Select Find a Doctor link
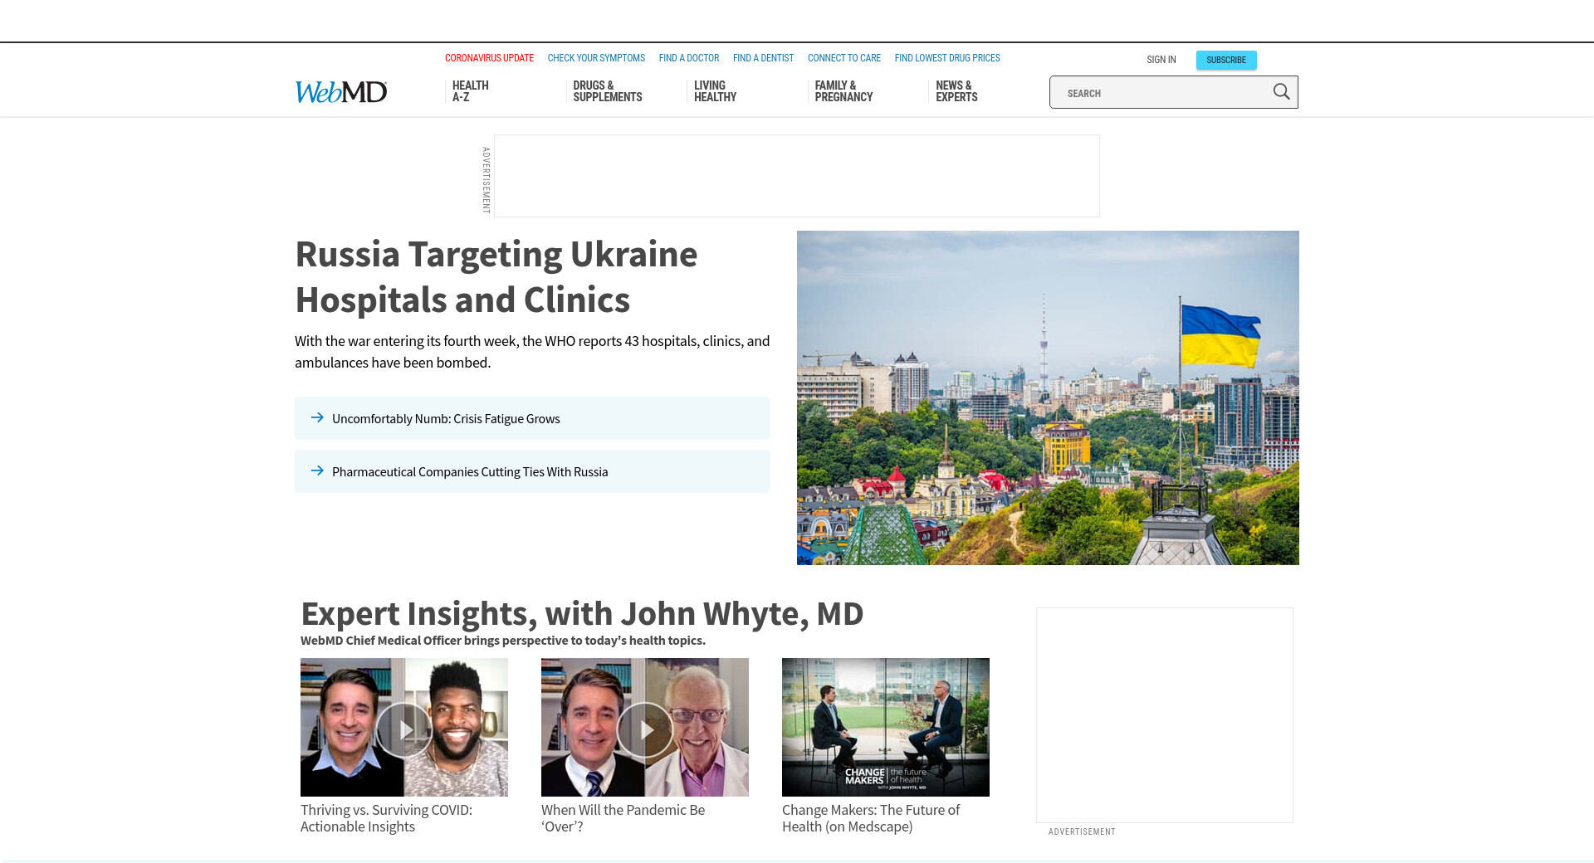The width and height of the screenshot is (1594, 863). (688, 58)
